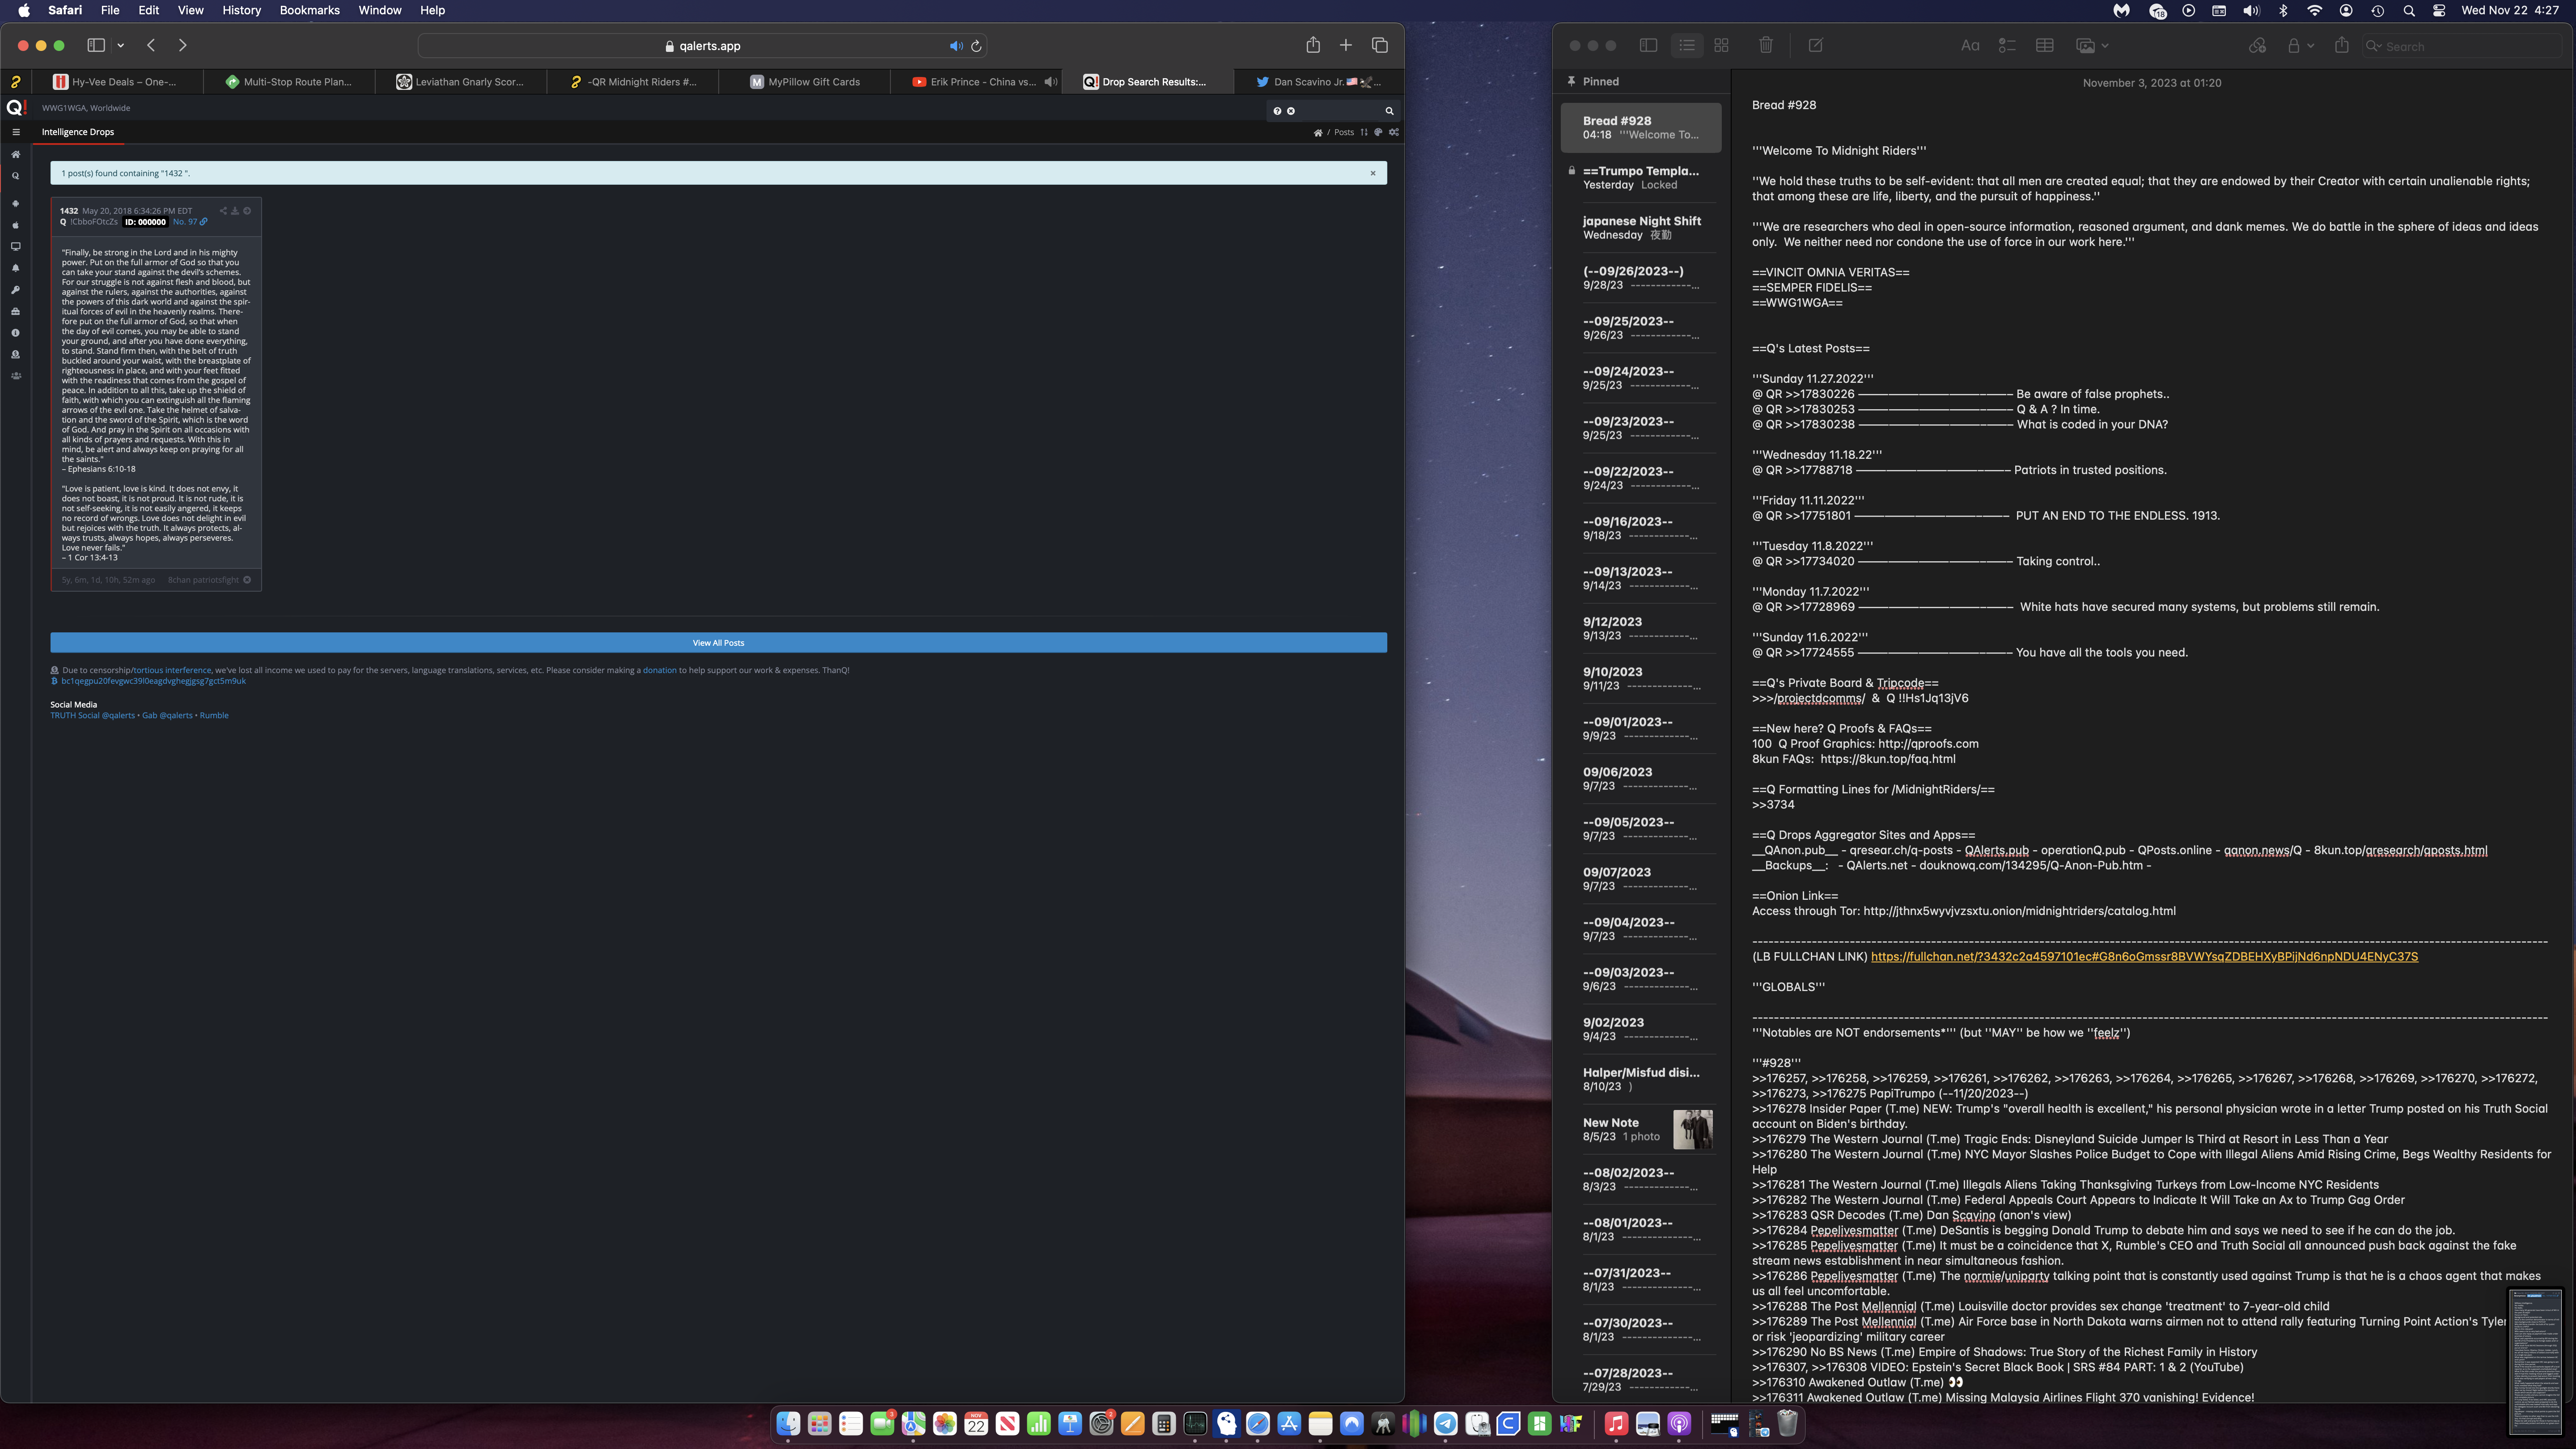Open the Safari History menu
This screenshot has width=2576, height=1449.
(x=241, y=10)
